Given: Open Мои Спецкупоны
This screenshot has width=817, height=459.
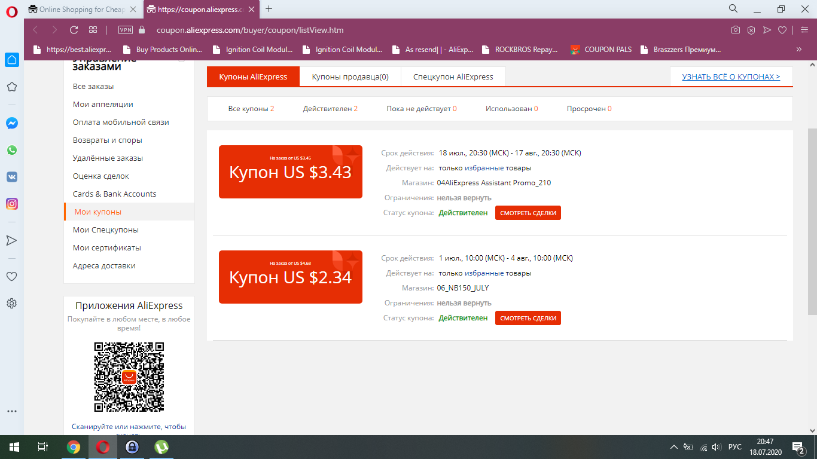Looking at the screenshot, I should [x=106, y=229].
